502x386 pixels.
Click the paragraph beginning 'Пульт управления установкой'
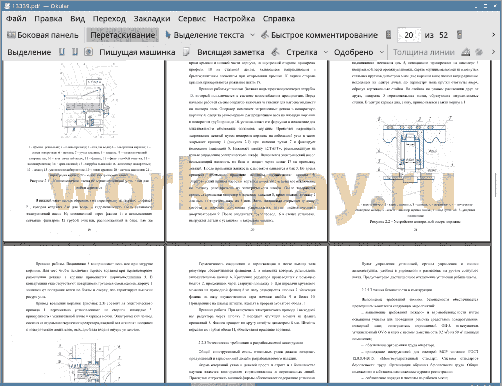click(x=415, y=270)
